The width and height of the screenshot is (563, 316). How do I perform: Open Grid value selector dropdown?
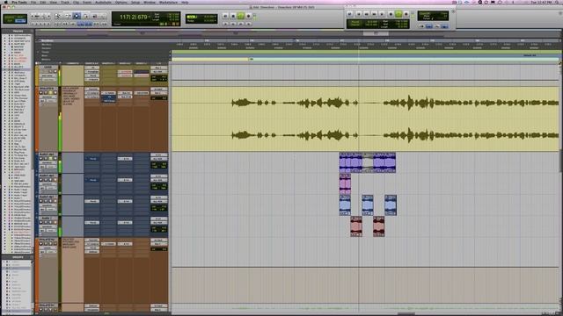pos(215,17)
